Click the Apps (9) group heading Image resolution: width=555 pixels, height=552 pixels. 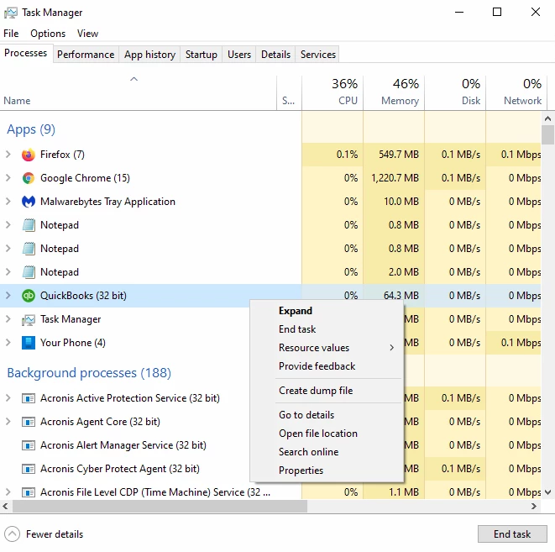point(31,129)
